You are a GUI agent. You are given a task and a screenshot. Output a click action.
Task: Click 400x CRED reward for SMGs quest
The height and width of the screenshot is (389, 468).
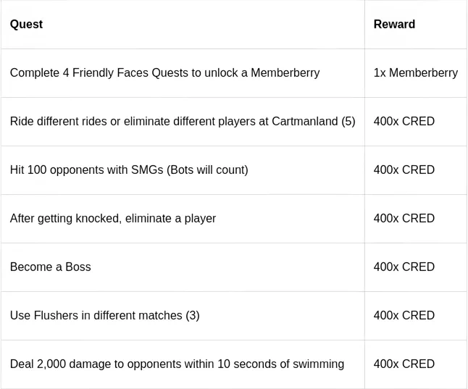point(404,170)
